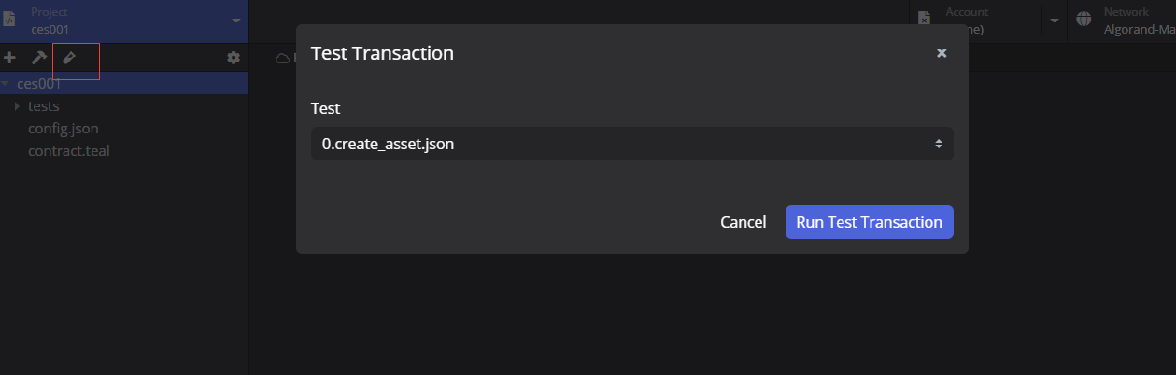Click the plus icon to add new file
This screenshot has width=1176, height=375.
coord(9,58)
